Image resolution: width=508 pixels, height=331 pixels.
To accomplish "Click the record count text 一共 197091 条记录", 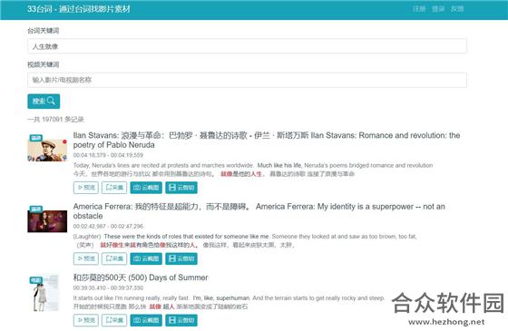I will pos(55,120).
